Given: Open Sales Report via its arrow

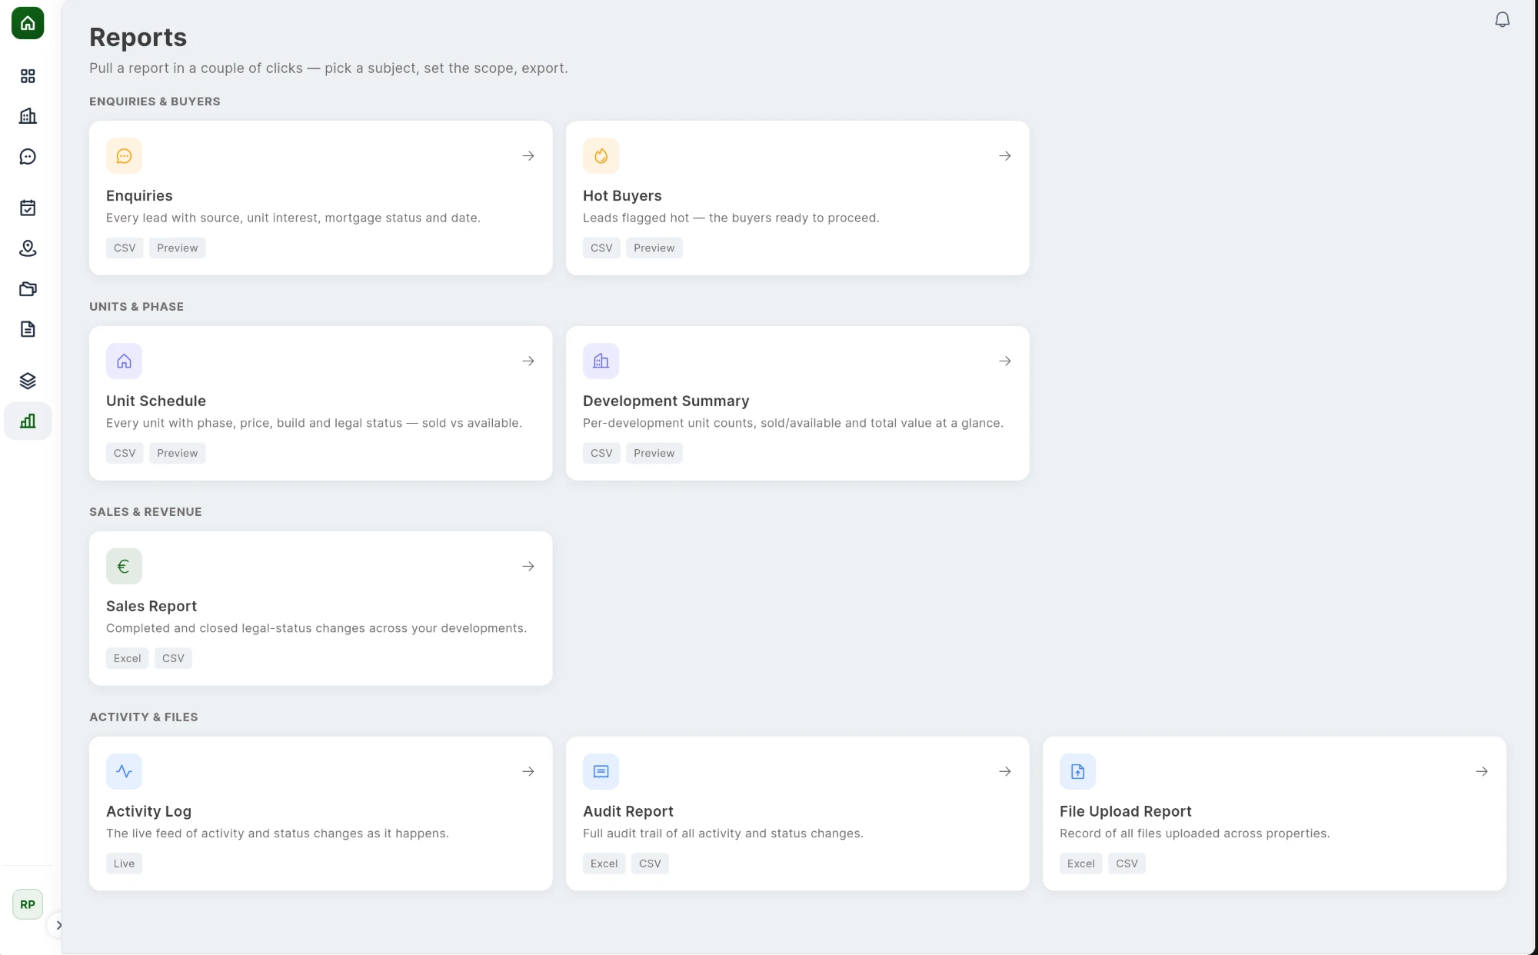Looking at the screenshot, I should click(528, 567).
